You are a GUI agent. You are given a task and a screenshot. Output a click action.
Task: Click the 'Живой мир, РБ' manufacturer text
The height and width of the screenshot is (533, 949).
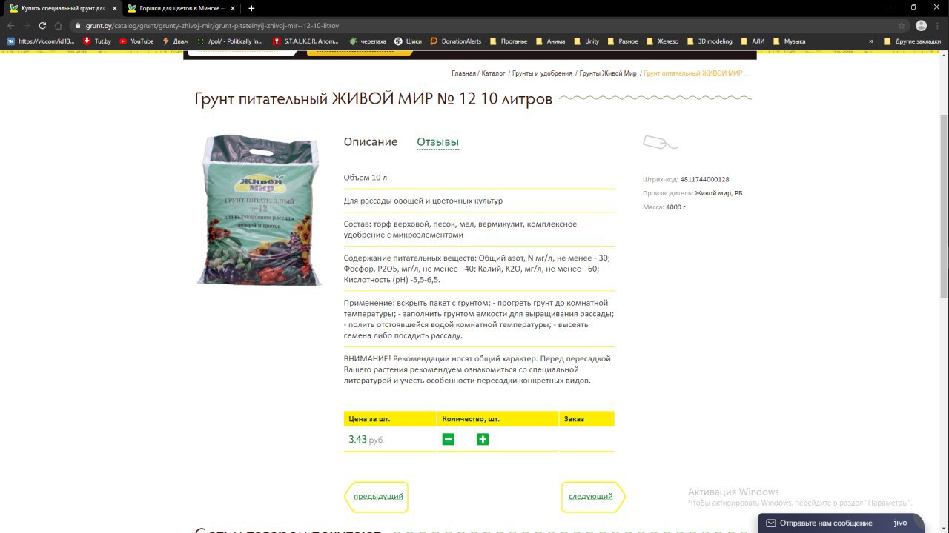tap(718, 193)
